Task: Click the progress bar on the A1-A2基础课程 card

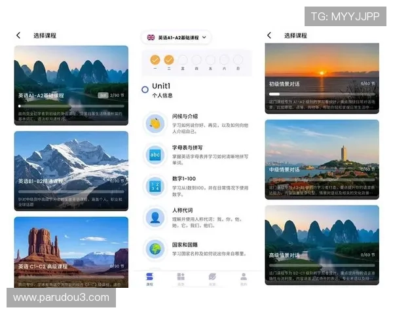Action: [x=71, y=106]
